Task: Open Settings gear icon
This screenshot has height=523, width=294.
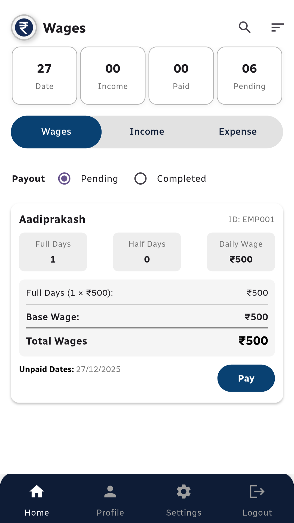Action: tap(184, 492)
